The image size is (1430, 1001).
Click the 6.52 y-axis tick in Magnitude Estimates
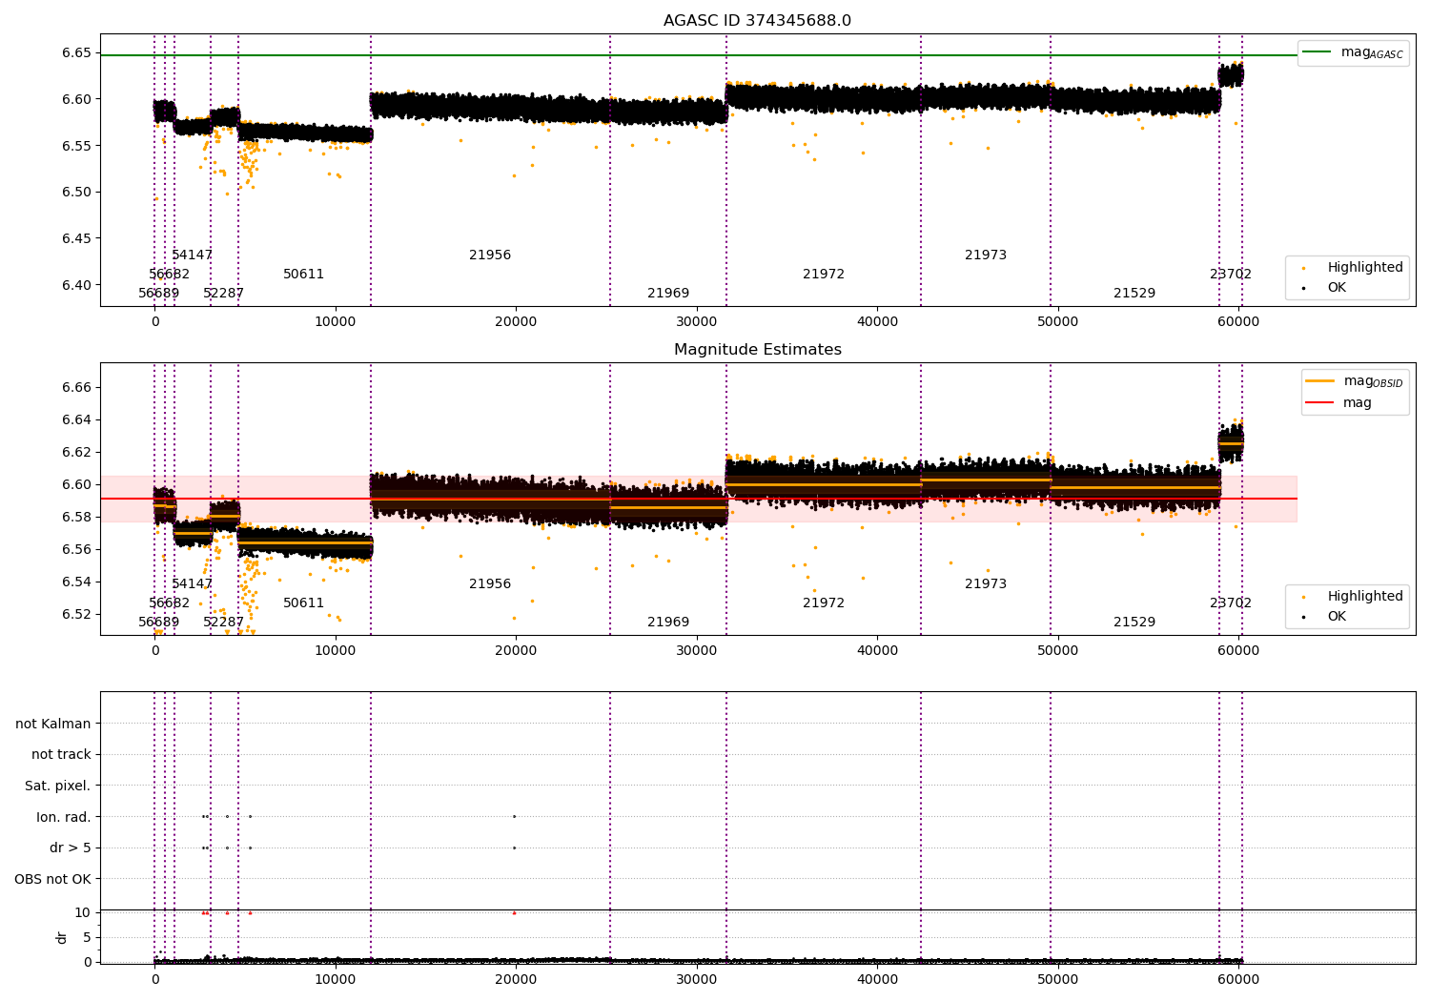(77, 614)
